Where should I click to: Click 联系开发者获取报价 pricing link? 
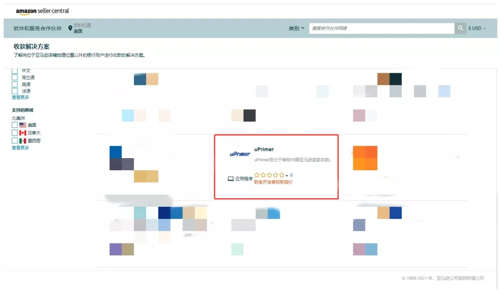pos(273,182)
